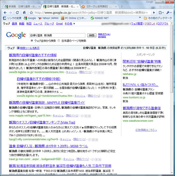Remove the onsenx.htm result with X icon
The image size is (175, 176).
[x=103, y=72]
